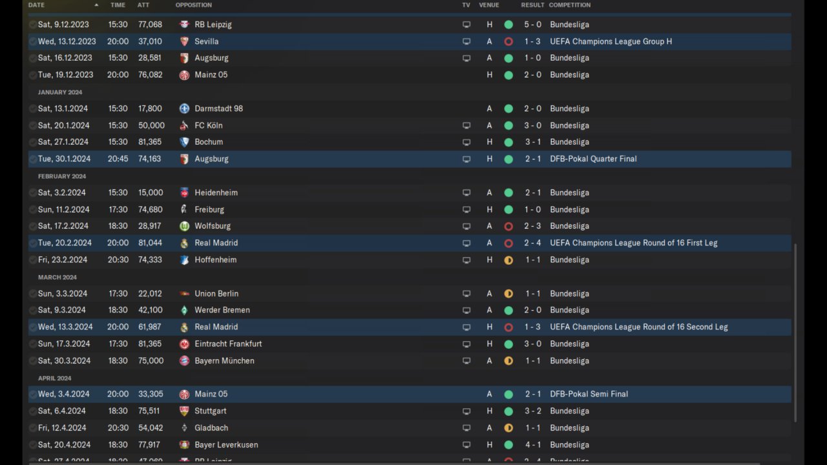This screenshot has width=827, height=465.
Task: Click the TV broadcast icon for Freiburg match
Action: click(x=466, y=209)
